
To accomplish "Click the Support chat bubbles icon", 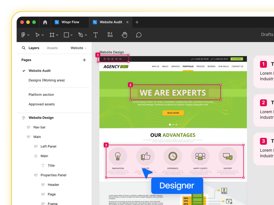I will 228,156.
